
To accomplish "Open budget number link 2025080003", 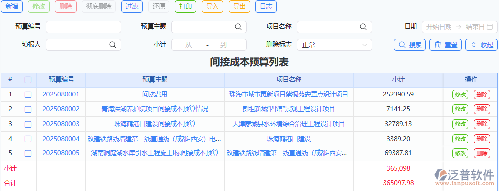I will click(x=61, y=124).
